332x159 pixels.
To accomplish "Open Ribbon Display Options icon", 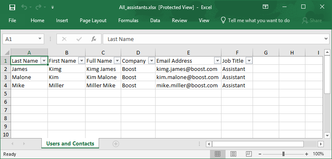I will point(265,7).
